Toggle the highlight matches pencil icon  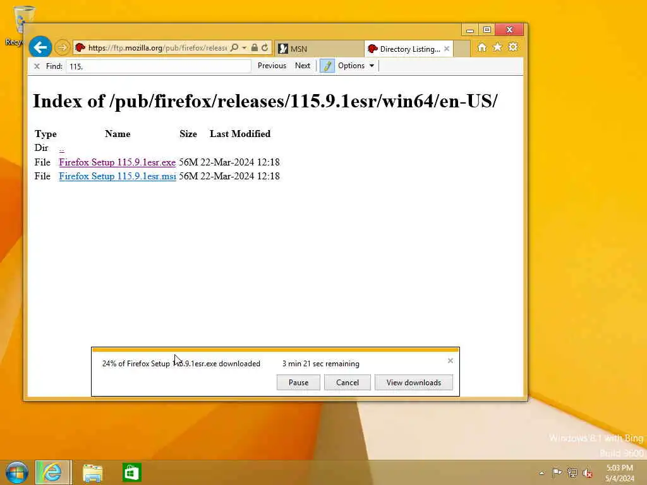pyautogui.click(x=327, y=66)
